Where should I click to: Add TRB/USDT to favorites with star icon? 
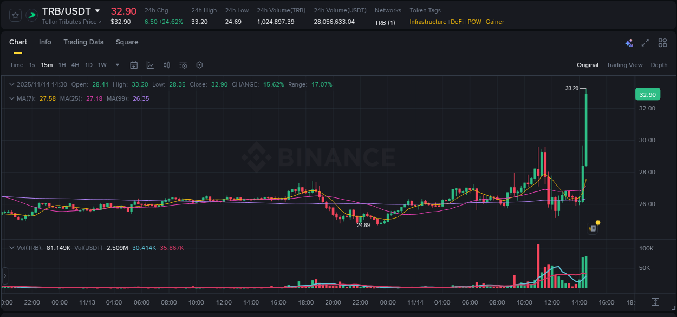click(15, 15)
